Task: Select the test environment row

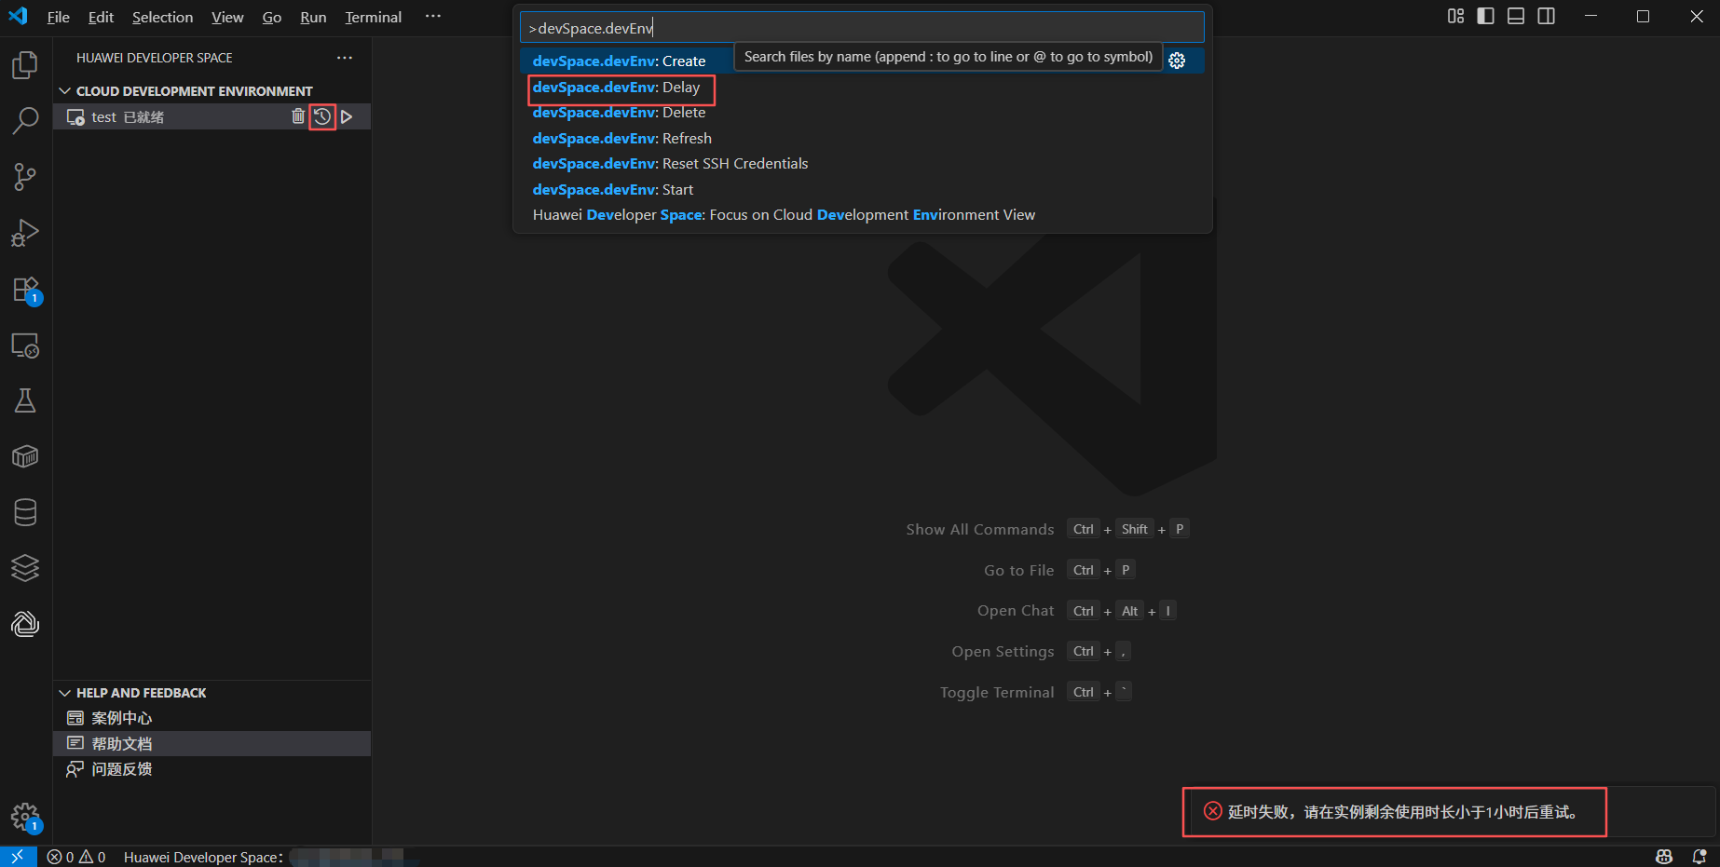Action: 212,116
